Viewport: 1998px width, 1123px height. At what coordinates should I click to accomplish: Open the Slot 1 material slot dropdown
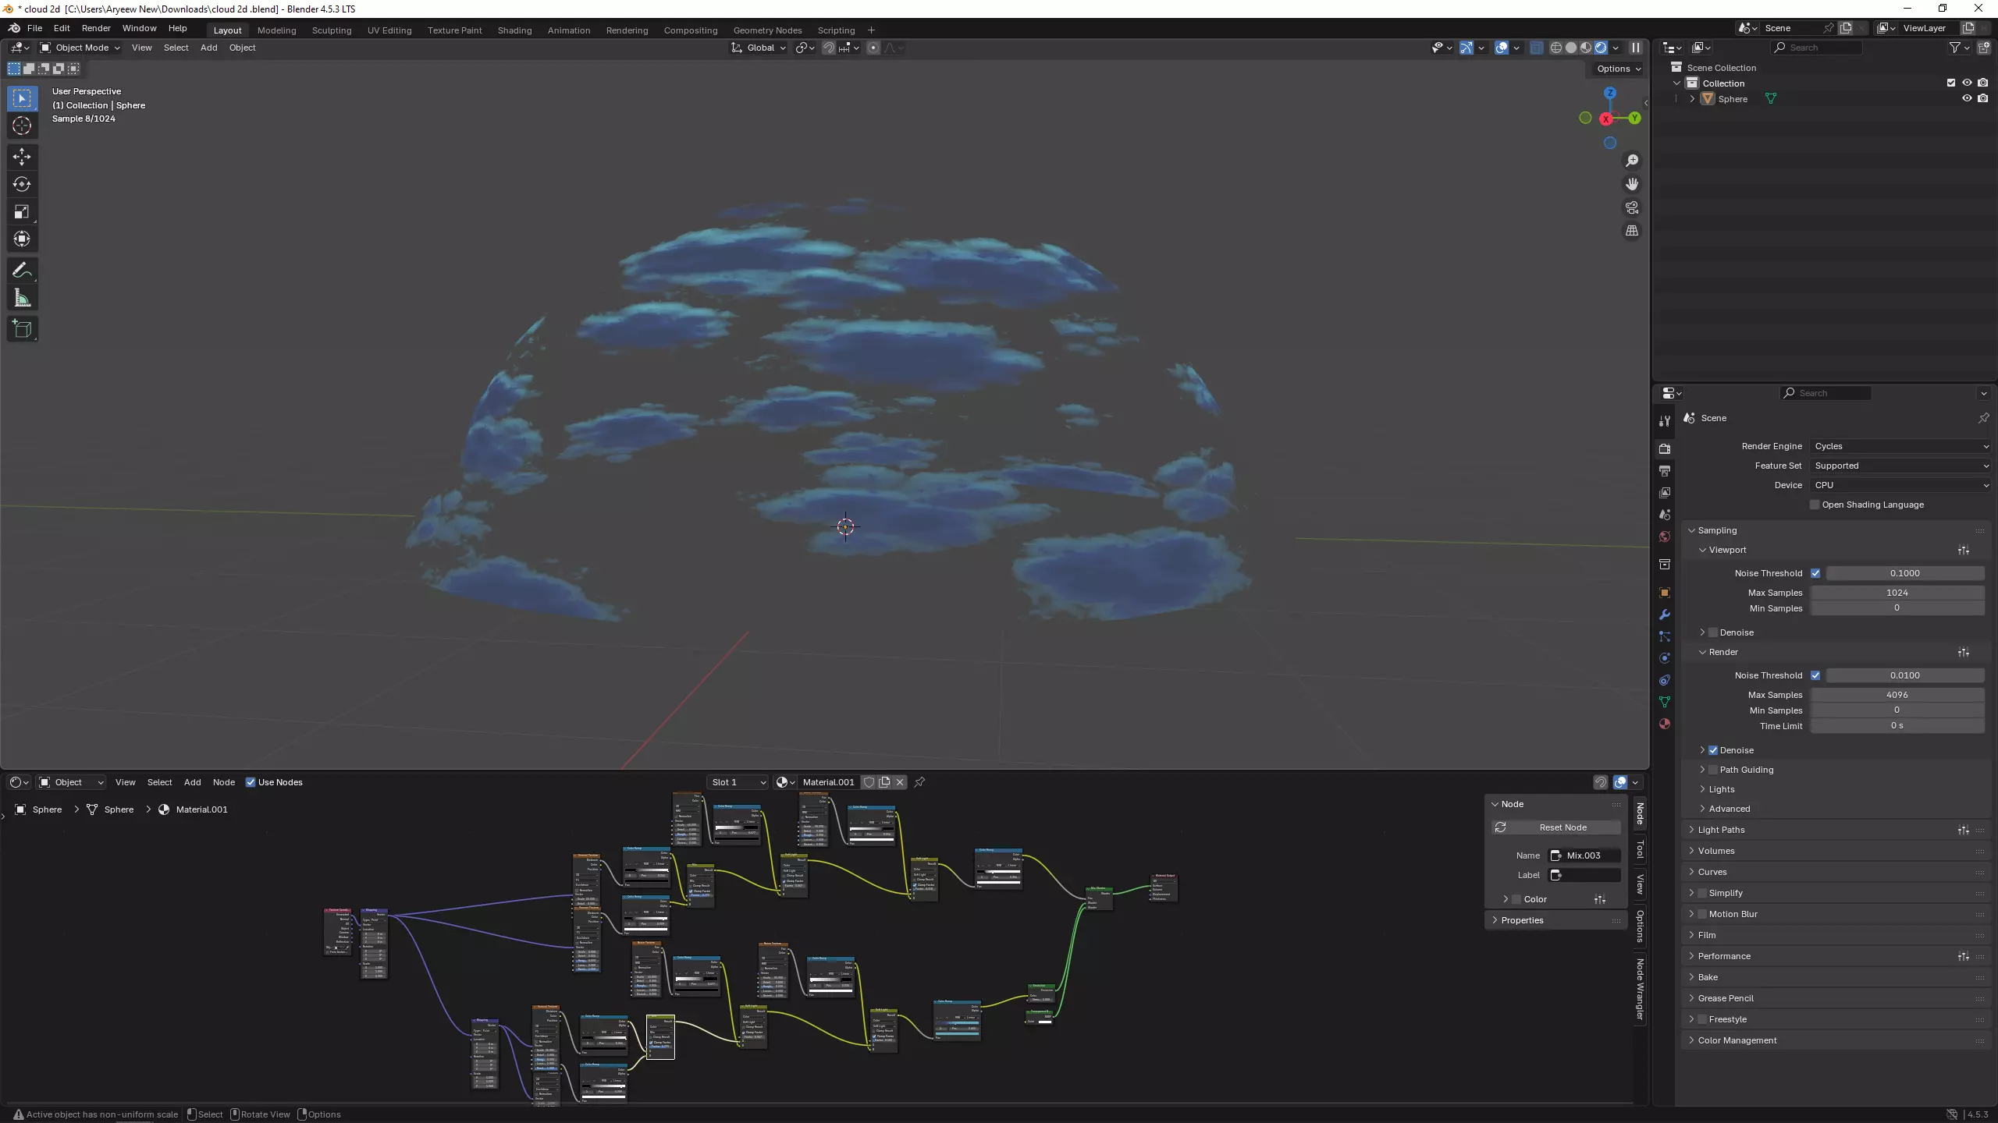(738, 782)
